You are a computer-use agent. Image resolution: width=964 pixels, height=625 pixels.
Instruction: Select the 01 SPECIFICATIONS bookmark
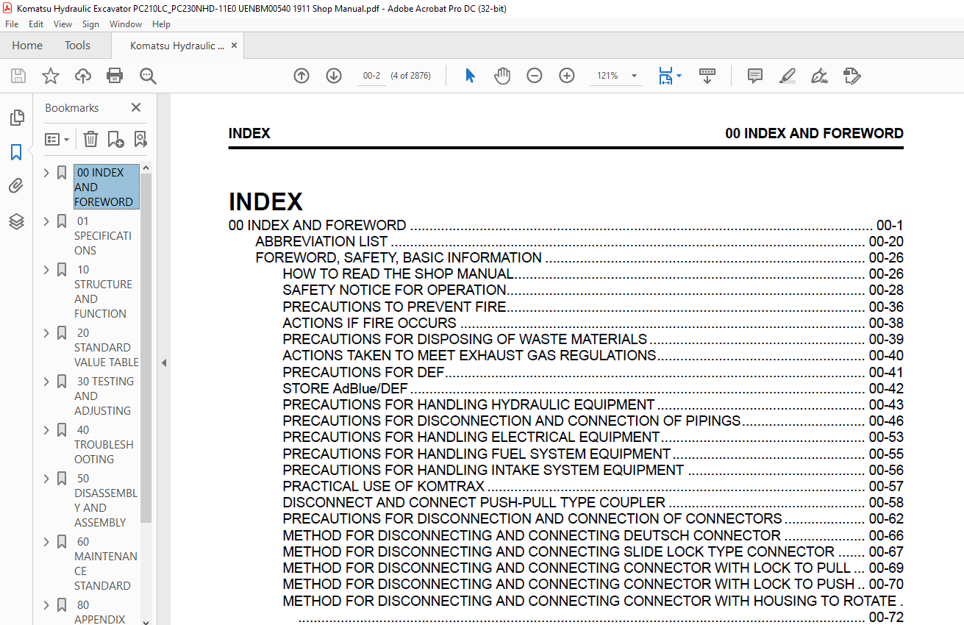pos(103,235)
